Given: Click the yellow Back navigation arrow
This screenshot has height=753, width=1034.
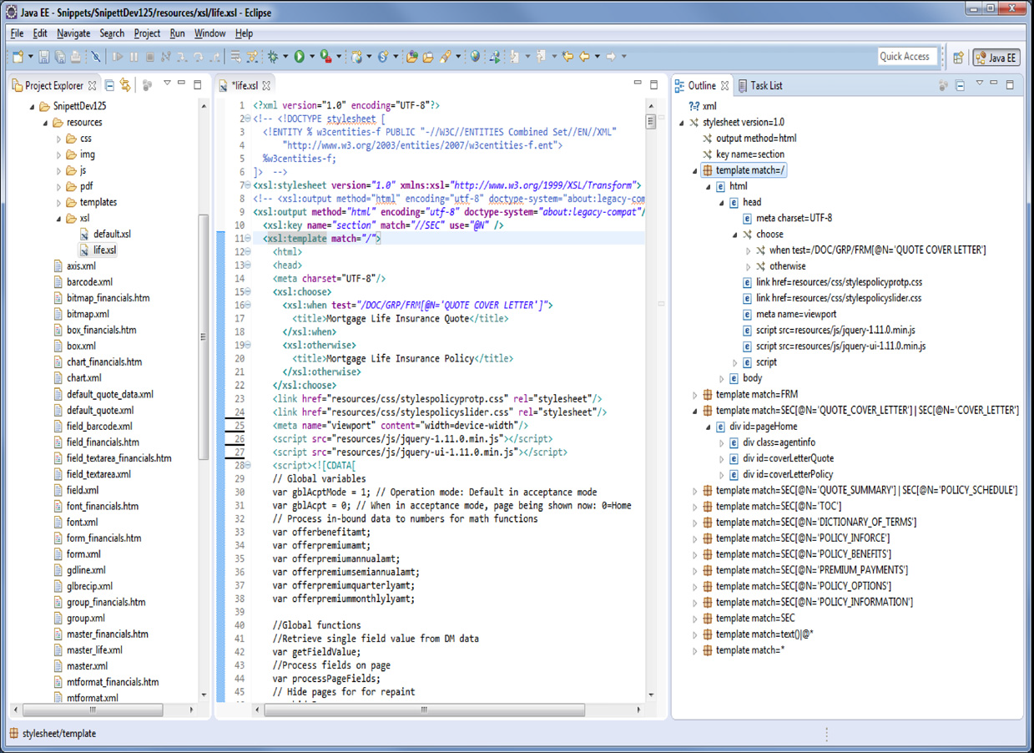Looking at the screenshot, I should pyautogui.click(x=583, y=57).
